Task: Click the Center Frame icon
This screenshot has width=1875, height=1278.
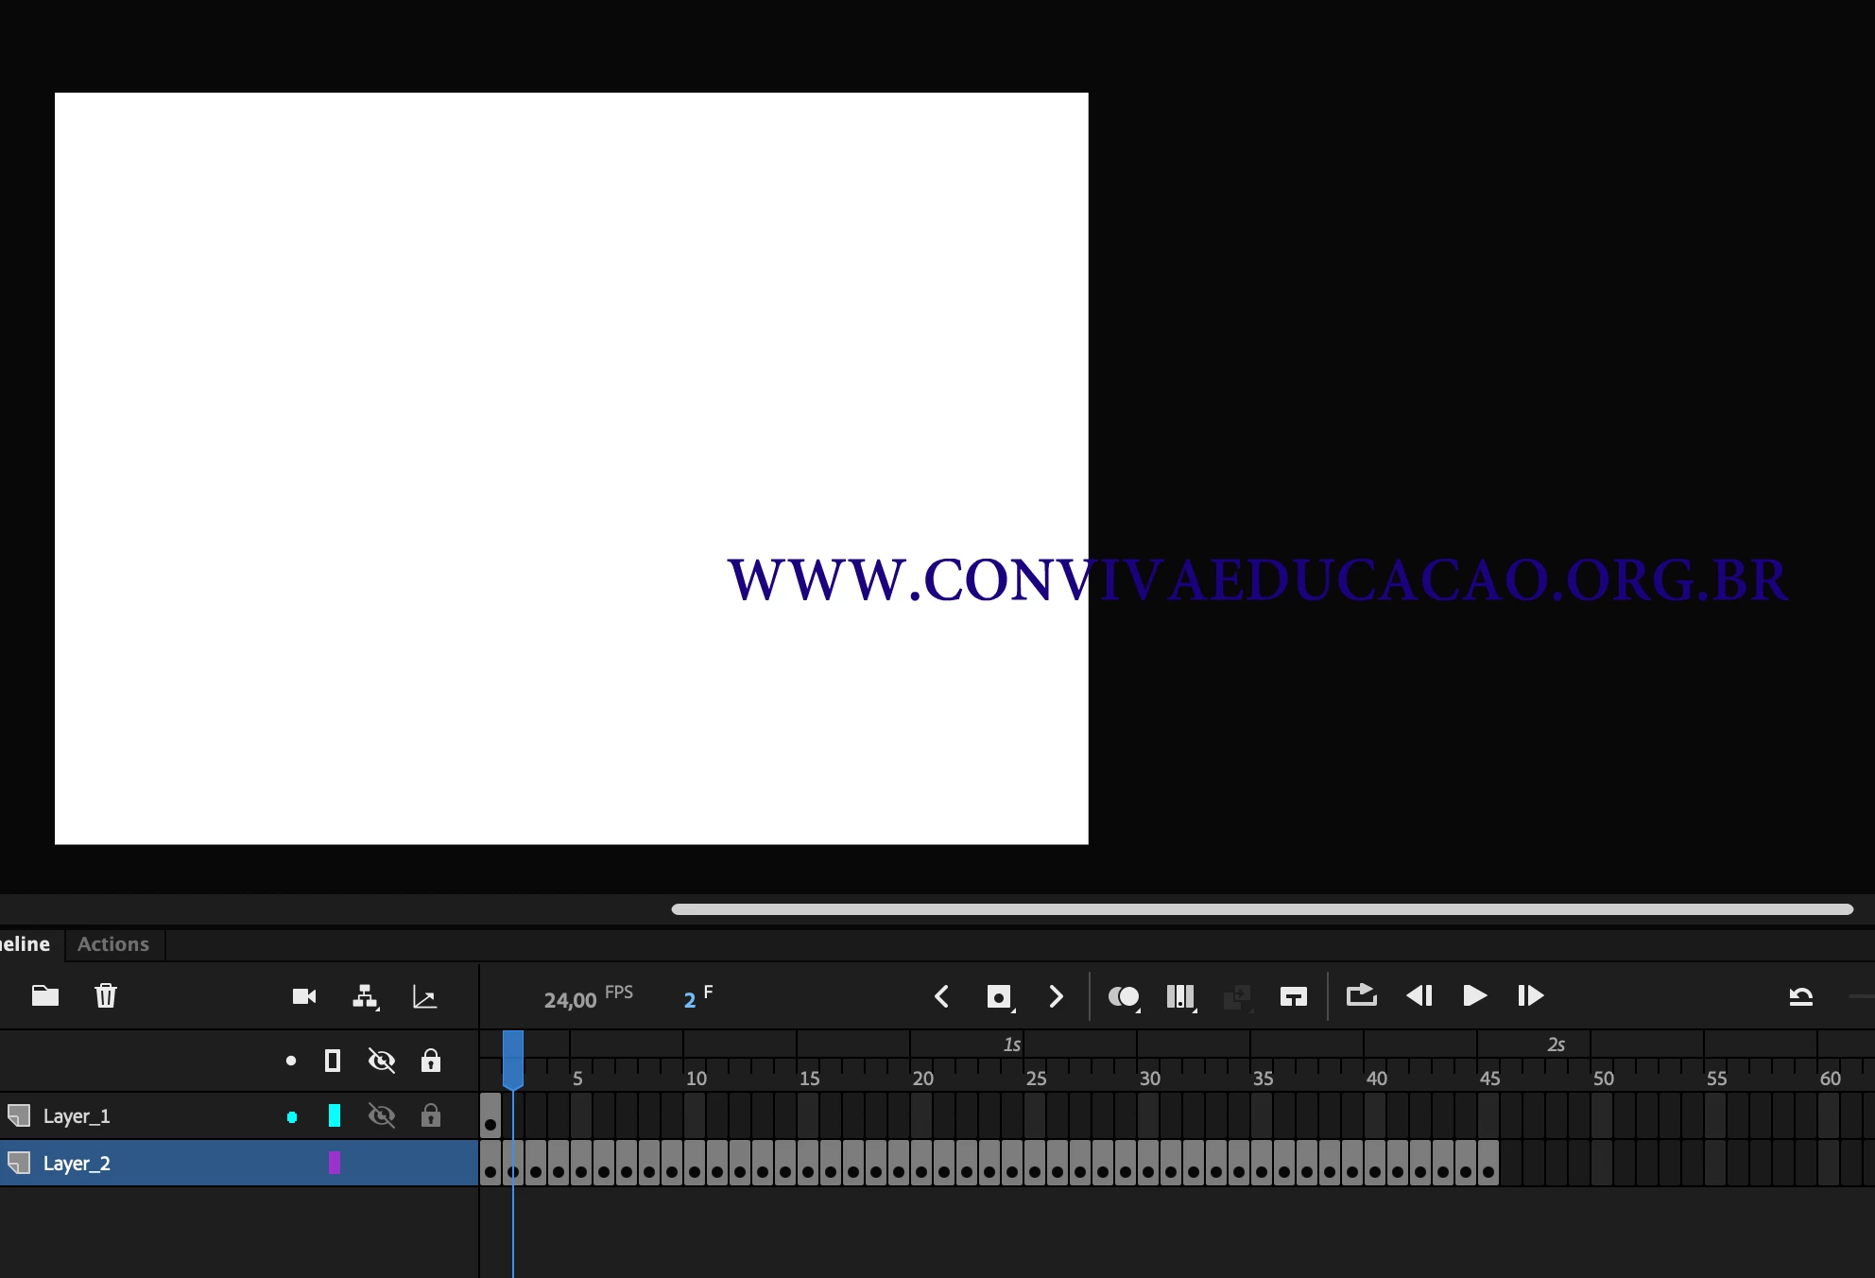Action: point(1293,996)
